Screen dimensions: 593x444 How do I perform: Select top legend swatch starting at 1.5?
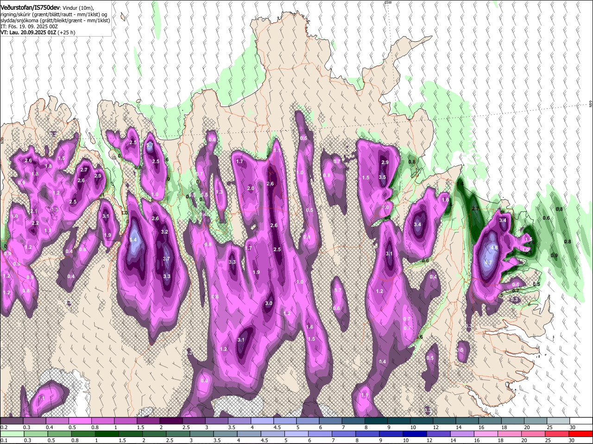click(x=148, y=421)
